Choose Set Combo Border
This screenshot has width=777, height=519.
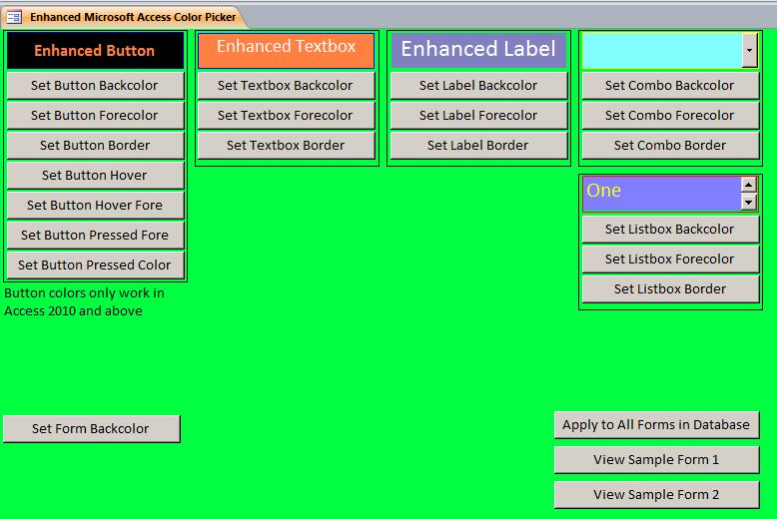pyautogui.click(x=670, y=146)
